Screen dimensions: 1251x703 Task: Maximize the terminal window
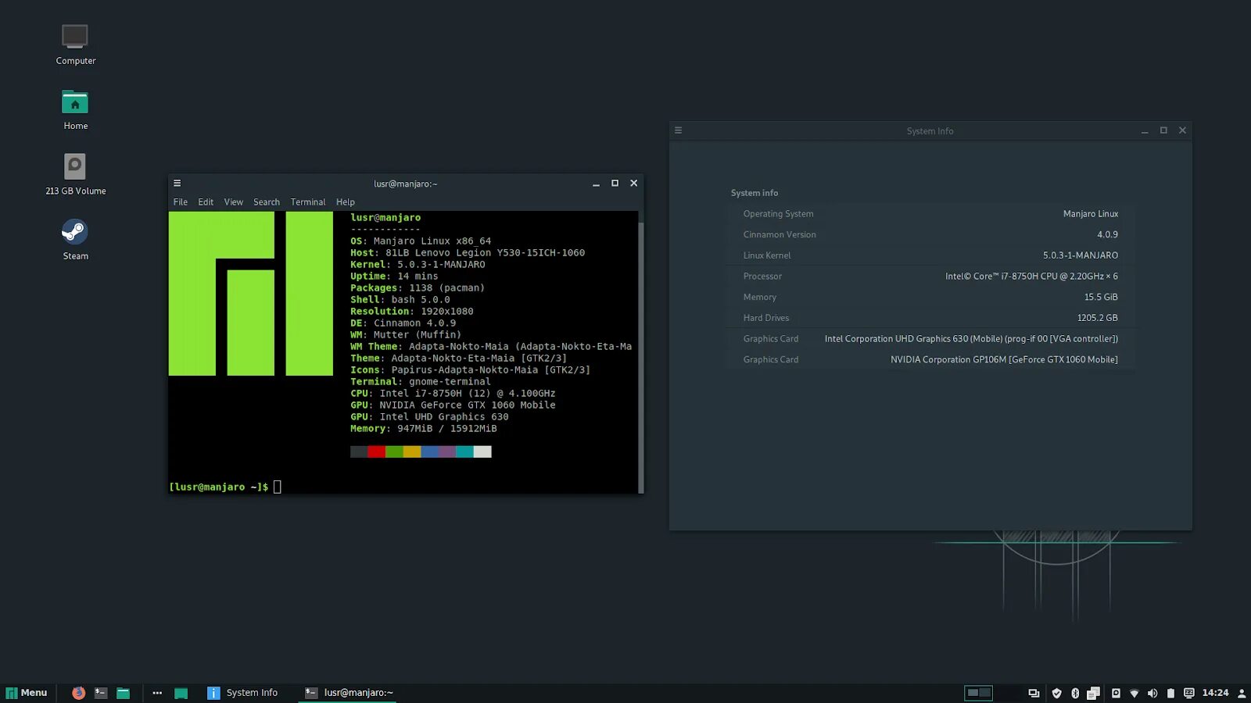point(615,184)
